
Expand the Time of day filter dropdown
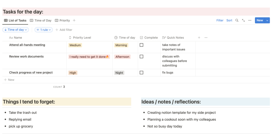coord(16,30)
